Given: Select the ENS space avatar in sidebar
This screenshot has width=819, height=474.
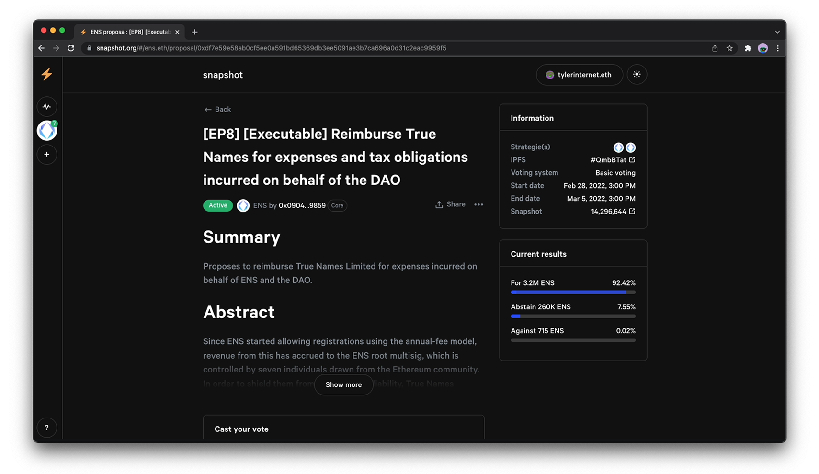Looking at the screenshot, I should 46,130.
